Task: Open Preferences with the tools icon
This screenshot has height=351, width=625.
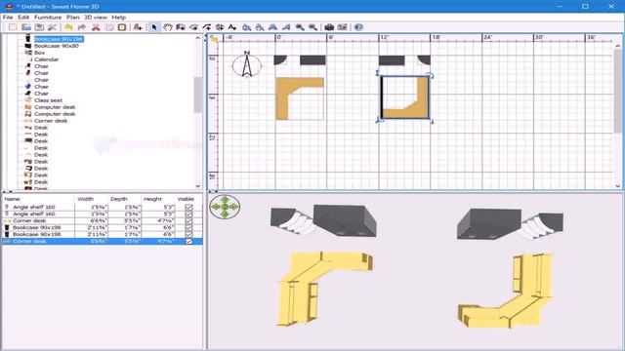Action: 52,27
